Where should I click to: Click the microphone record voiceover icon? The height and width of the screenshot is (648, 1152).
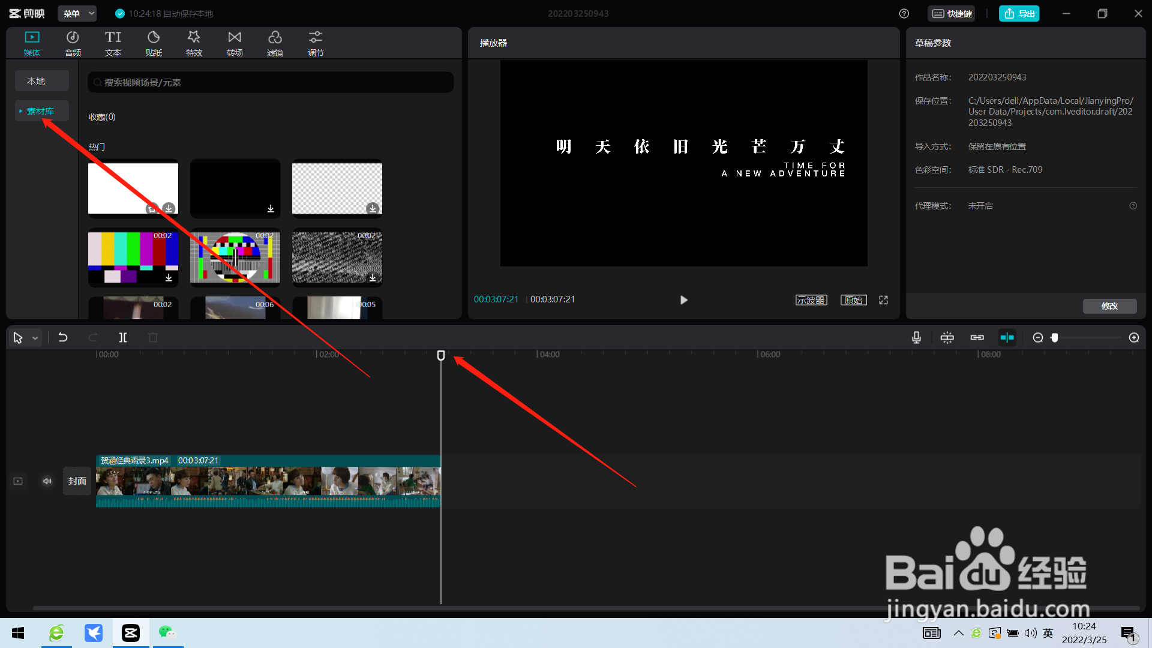[x=916, y=338]
